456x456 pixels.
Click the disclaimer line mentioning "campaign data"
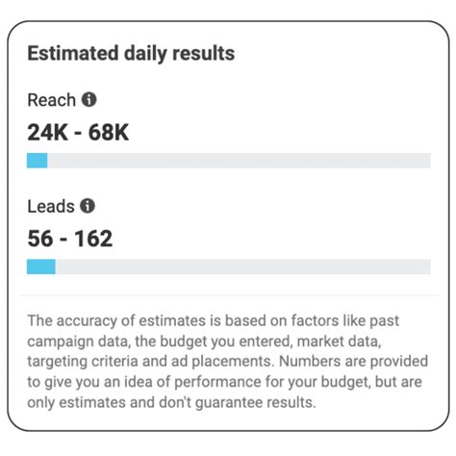tap(204, 342)
